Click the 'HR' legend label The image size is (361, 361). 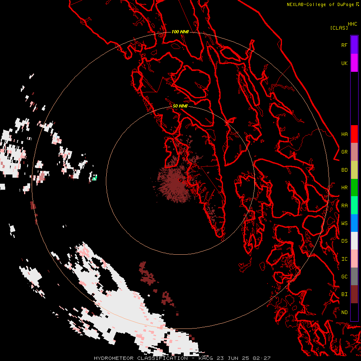[x=344, y=188]
